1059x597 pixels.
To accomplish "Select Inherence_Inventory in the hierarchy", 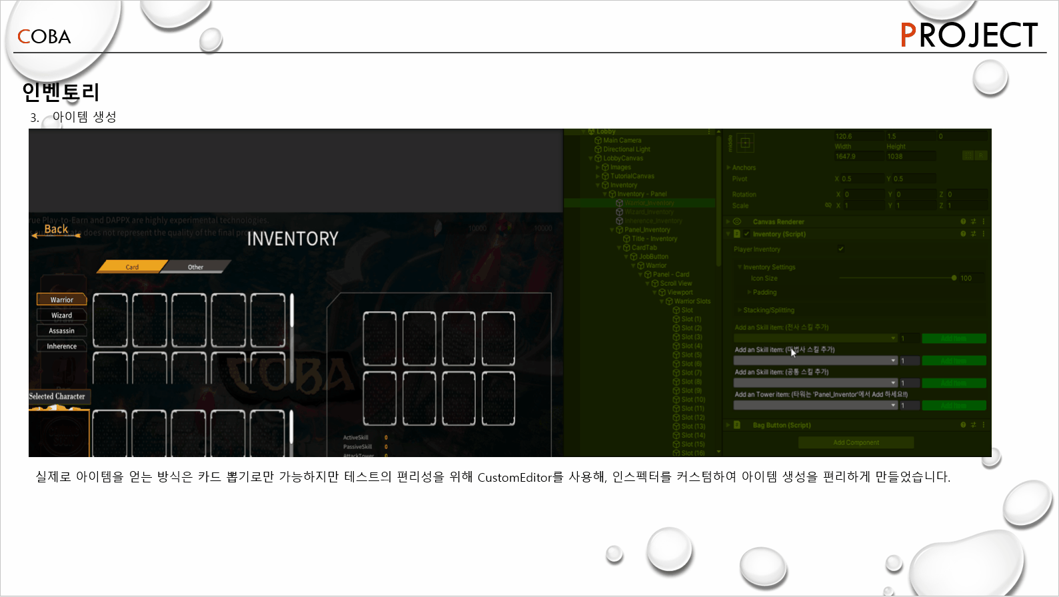I will pos(654,221).
